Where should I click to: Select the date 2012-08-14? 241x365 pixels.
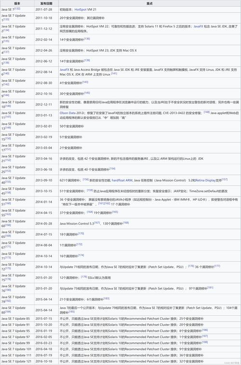click(x=43, y=72)
